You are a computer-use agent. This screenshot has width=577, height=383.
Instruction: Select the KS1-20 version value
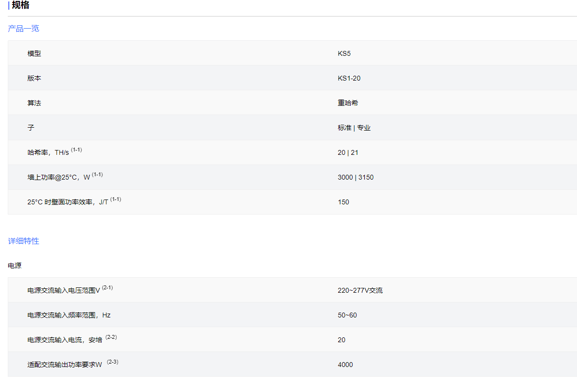click(x=349, y=78)
